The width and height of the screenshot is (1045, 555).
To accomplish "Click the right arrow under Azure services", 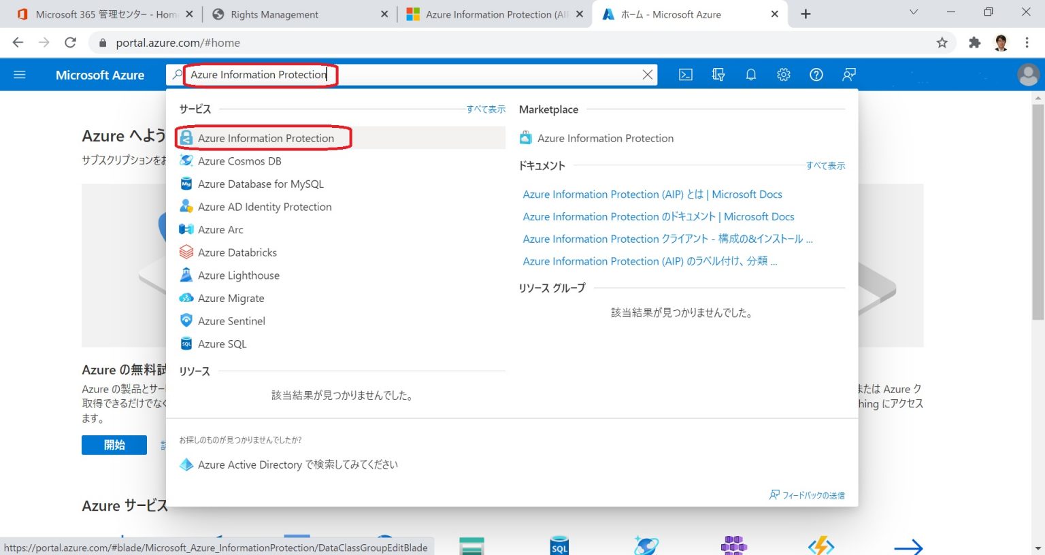I will (x=908, y=546).
